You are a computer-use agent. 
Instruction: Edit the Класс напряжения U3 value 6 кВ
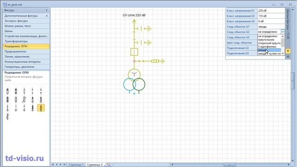point(271,21)
